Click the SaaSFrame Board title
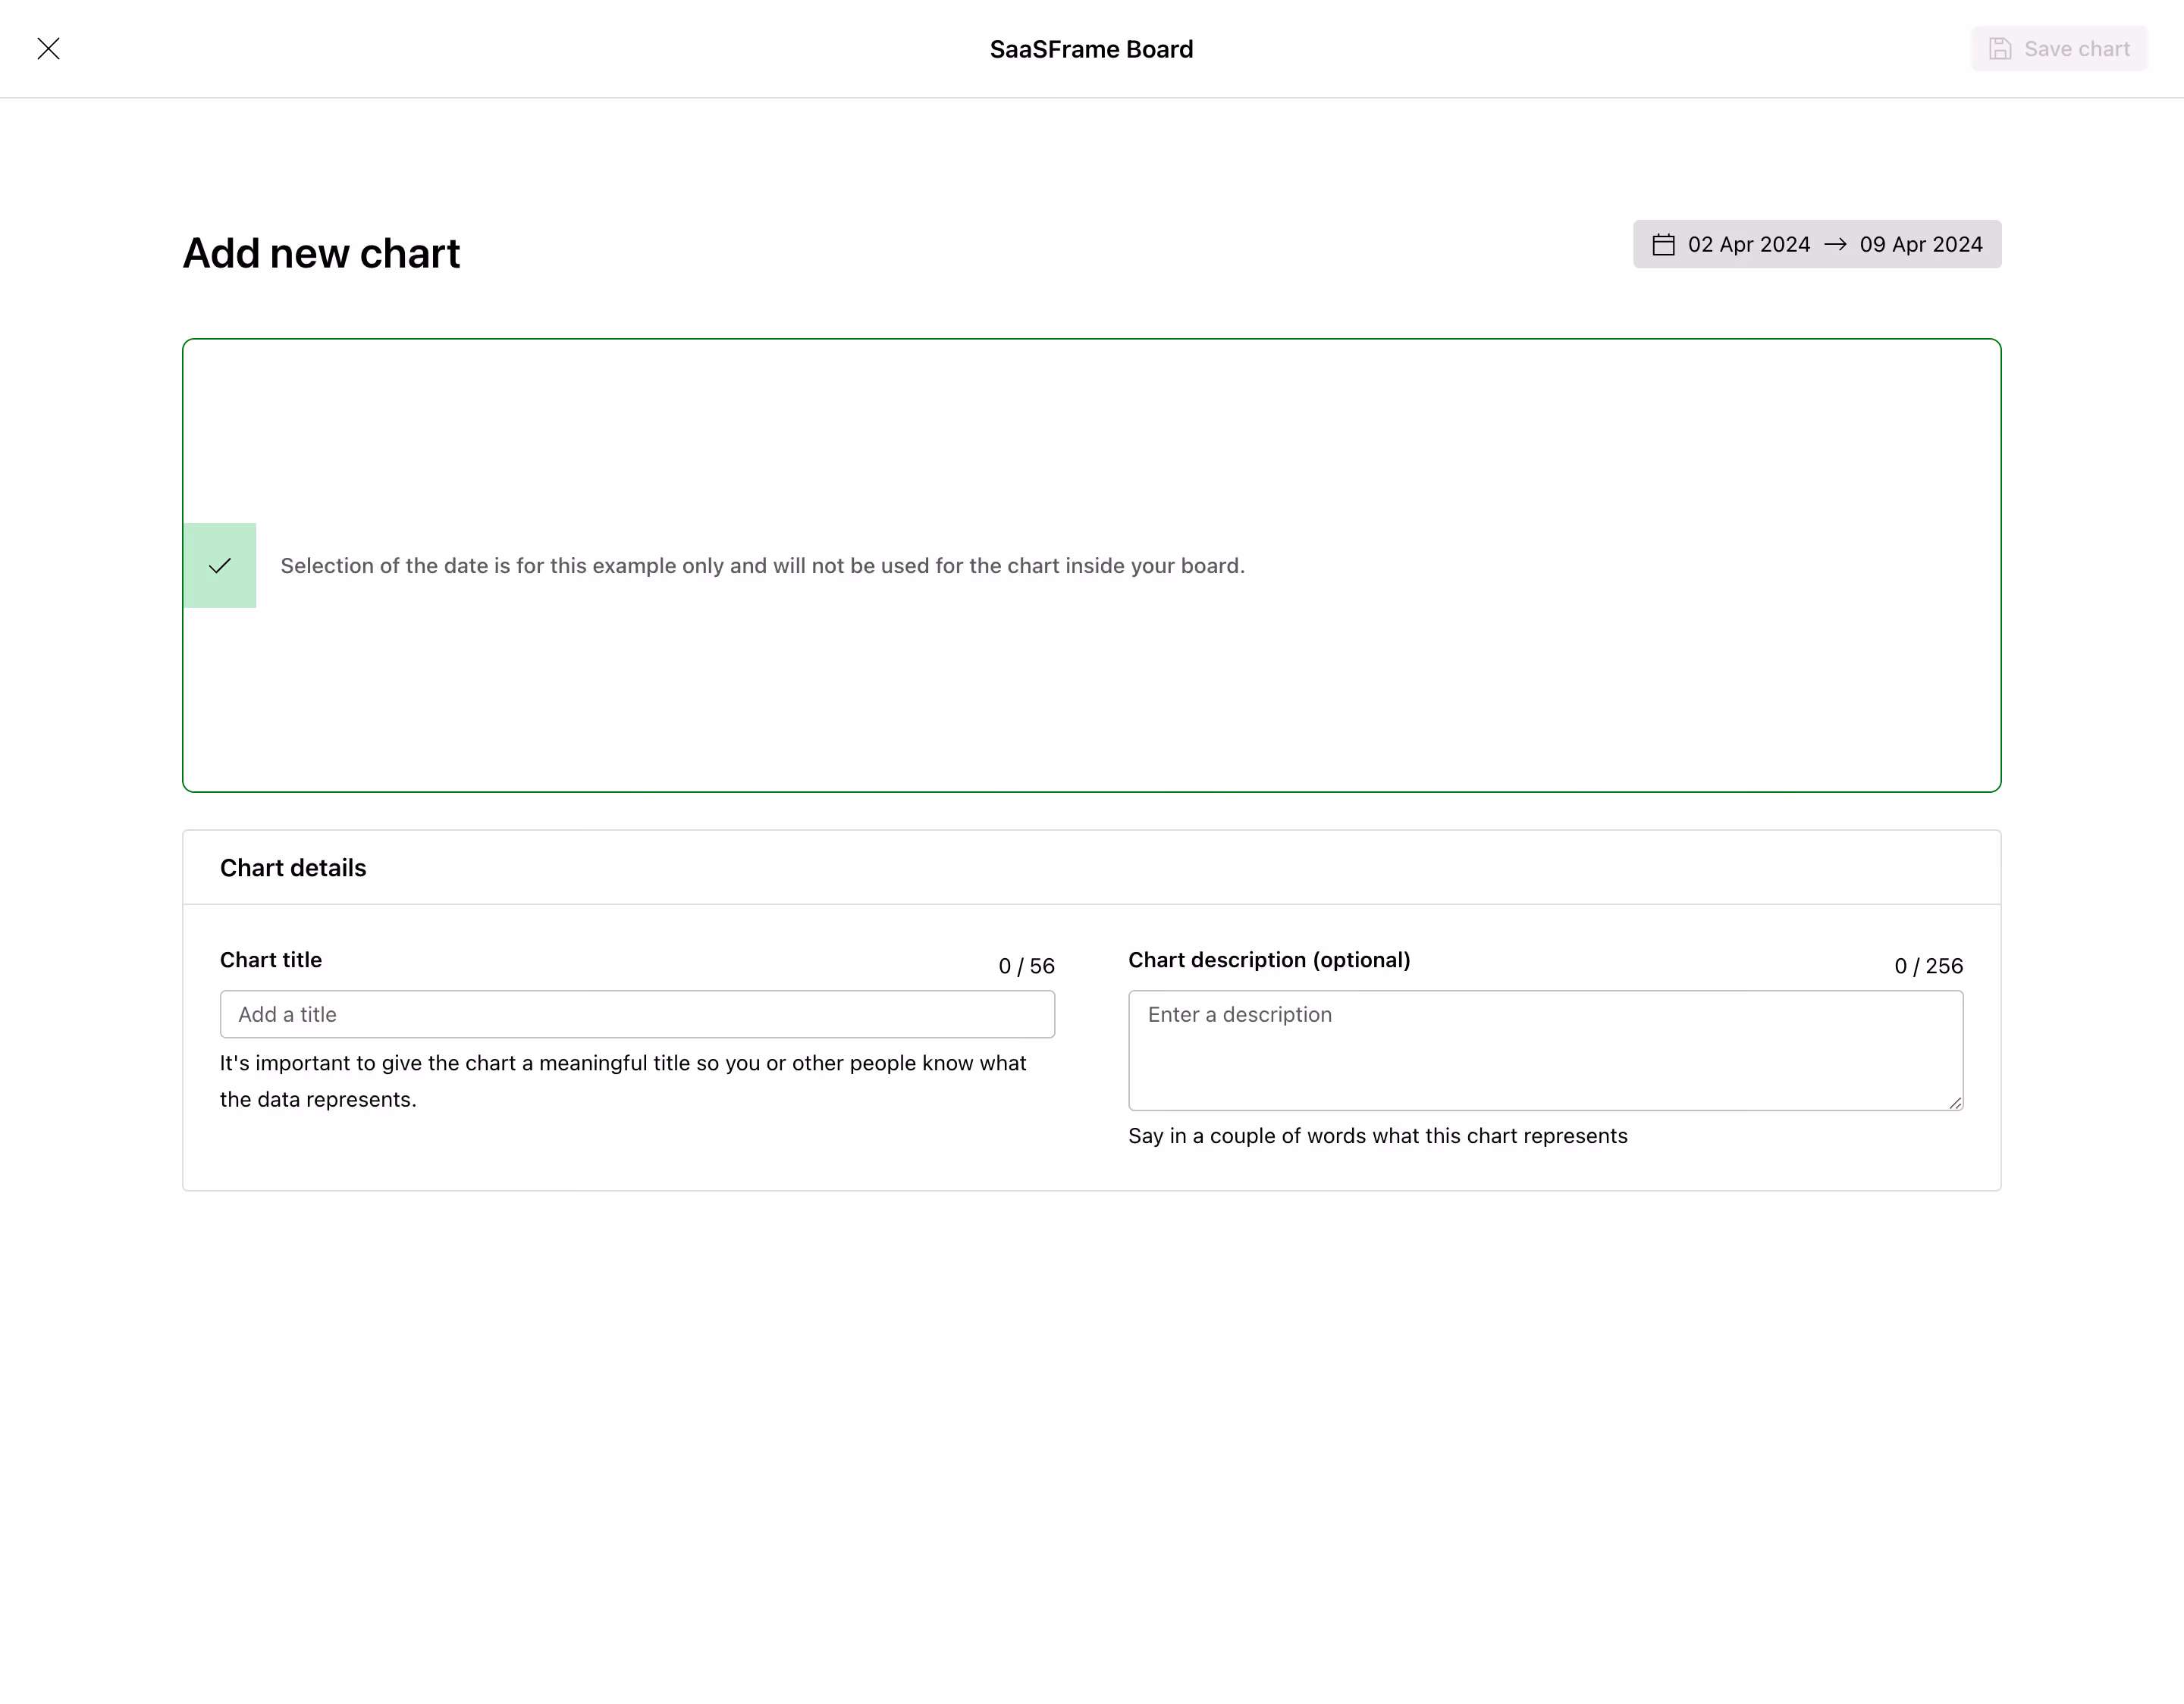Screen dimensions: 2184x1704 point(1091,49)
